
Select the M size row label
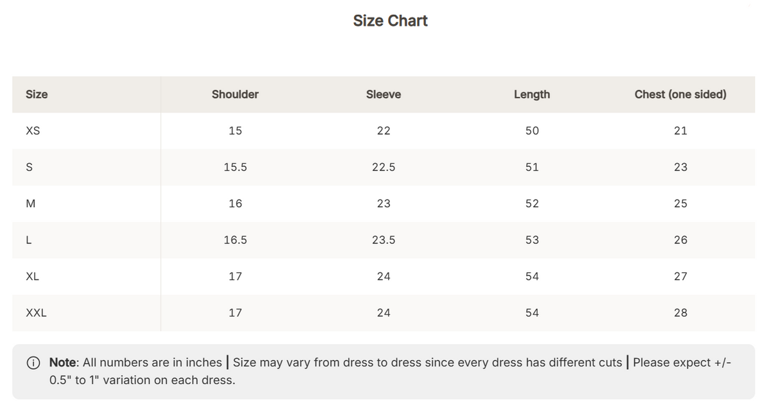[x=30, y=203]
